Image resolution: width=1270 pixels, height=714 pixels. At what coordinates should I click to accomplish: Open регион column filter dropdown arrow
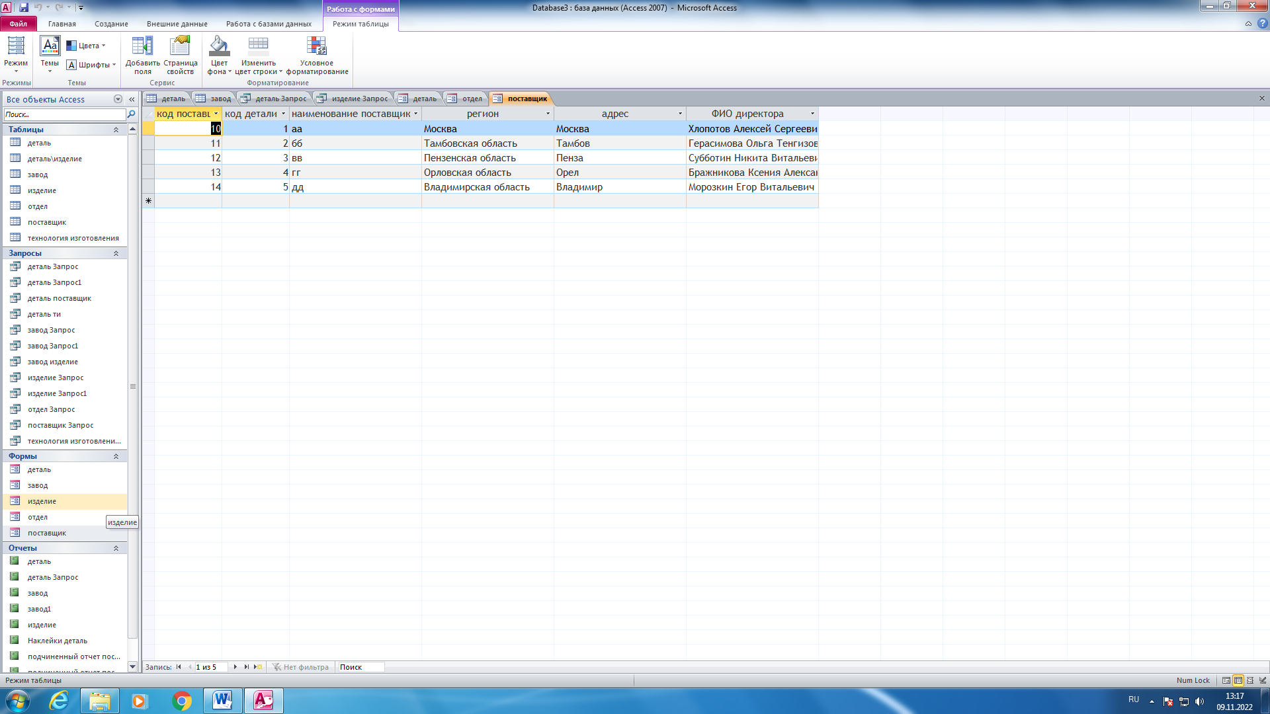[548, 114]
